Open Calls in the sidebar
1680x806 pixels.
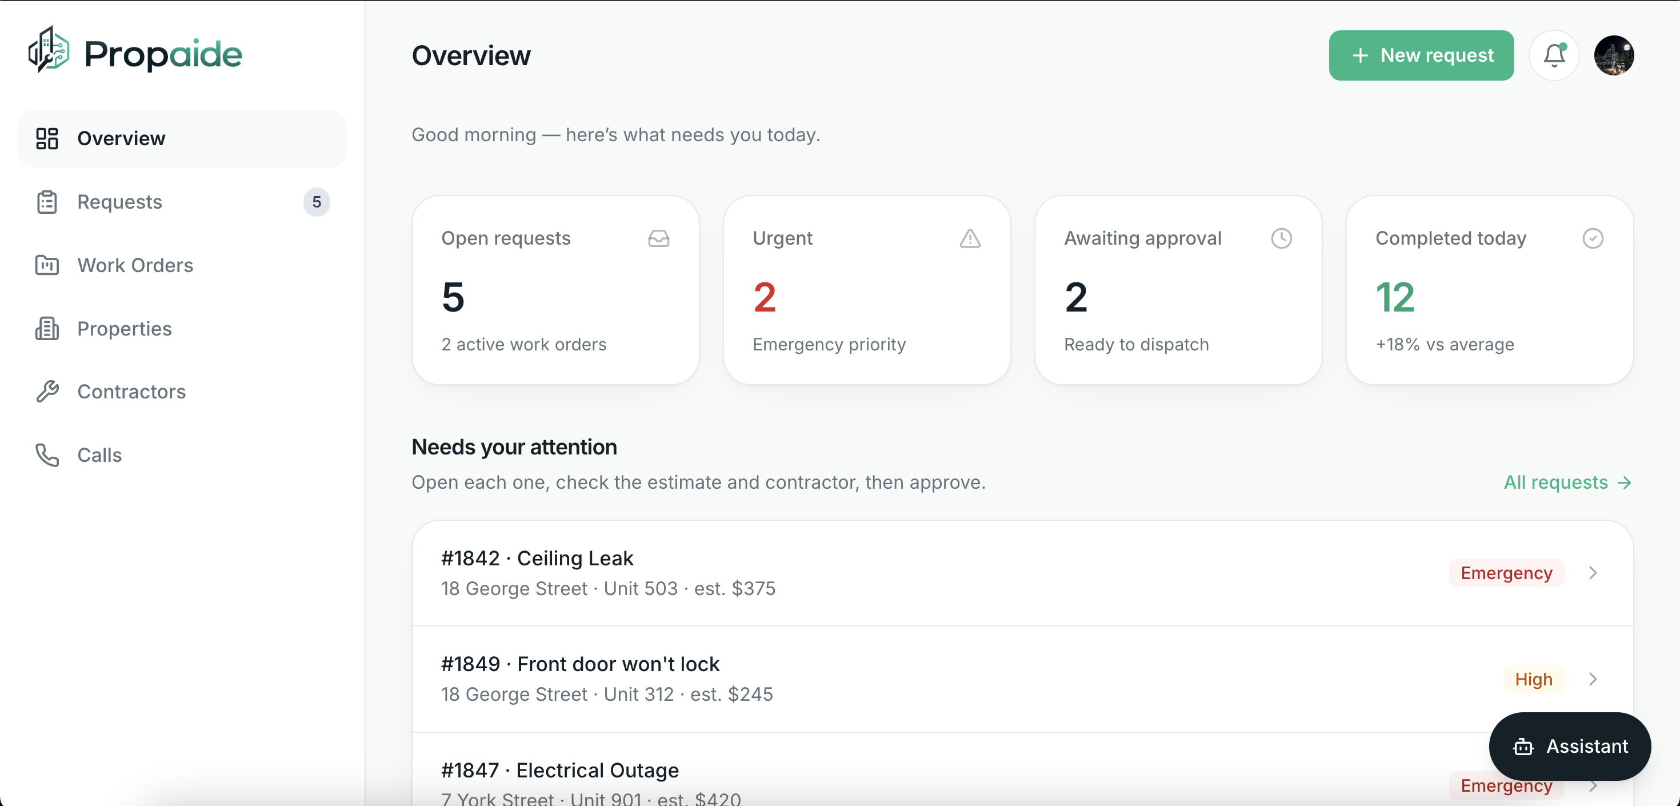click(182, 455)
